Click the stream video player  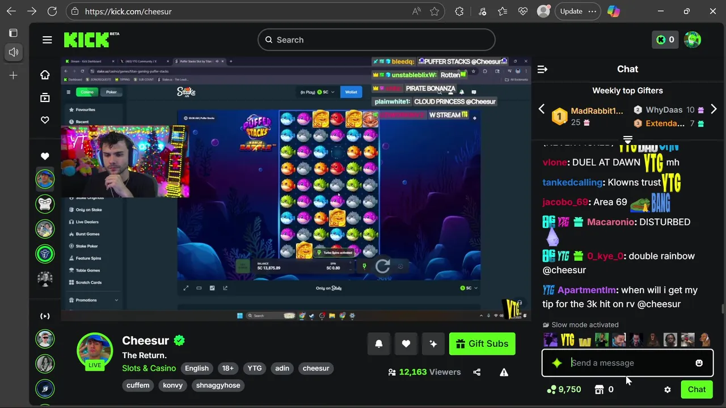tap(296, 189)
